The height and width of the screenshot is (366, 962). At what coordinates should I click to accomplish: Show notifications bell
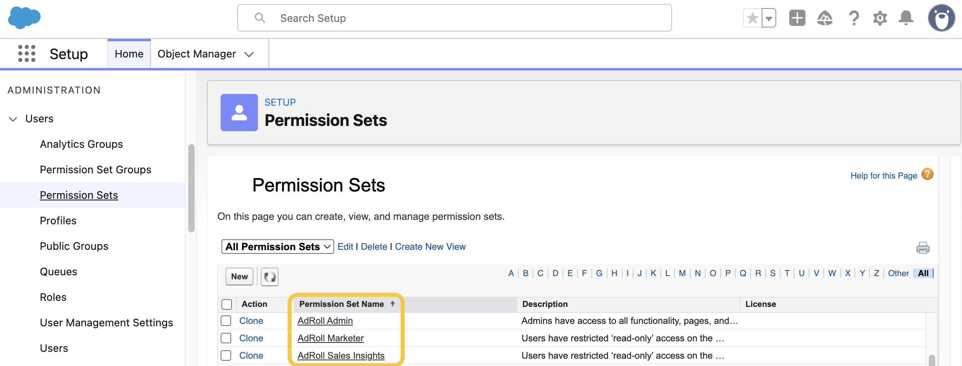(906, 18)
